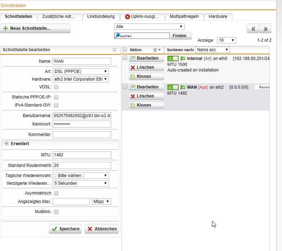Click the green plus on Neue Schnittstelle
Screen dimensions: 282x251
click(6, 28)
